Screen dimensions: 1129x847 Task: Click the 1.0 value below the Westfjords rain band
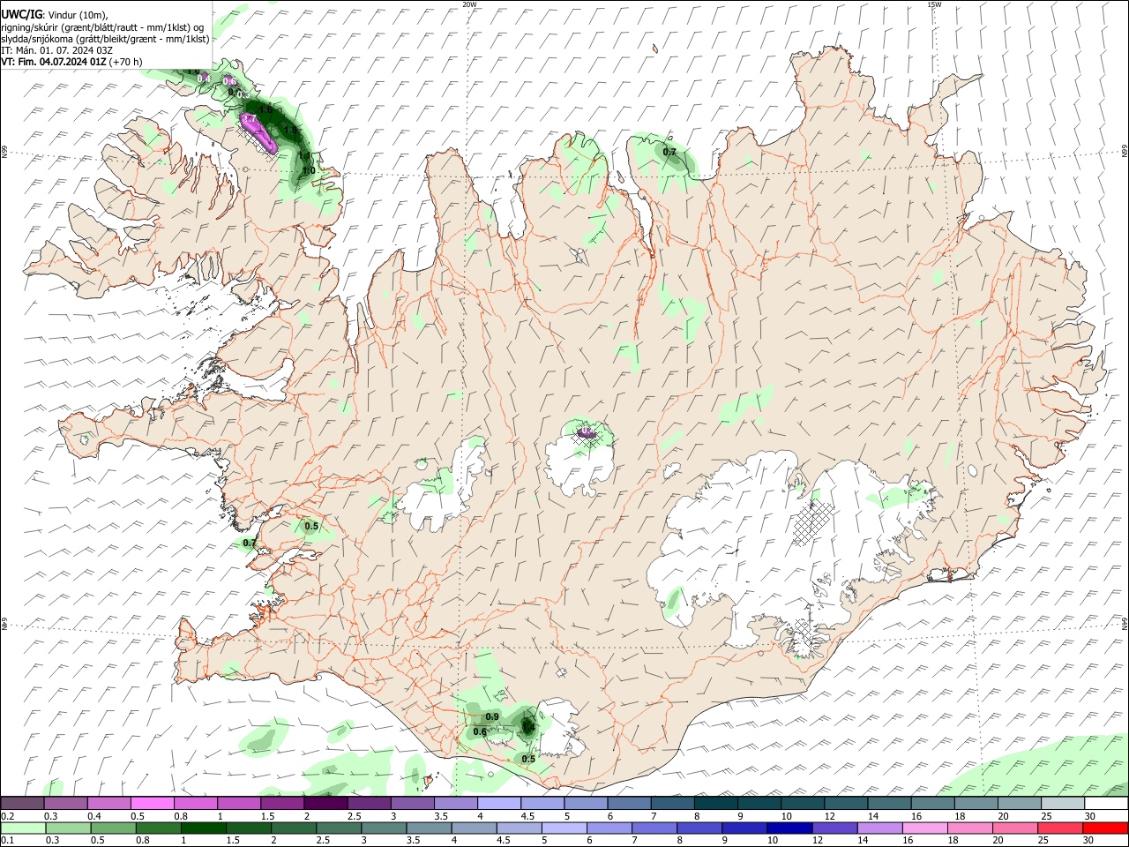point(309,170)
